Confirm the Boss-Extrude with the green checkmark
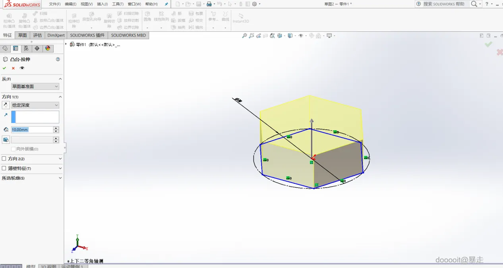The width and height of the screenshot is (503, 268). (x=4, y=68)
